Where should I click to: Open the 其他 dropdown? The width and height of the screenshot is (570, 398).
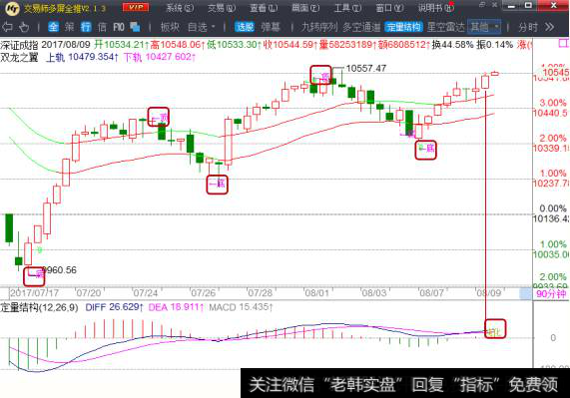(x=484, y=27)
